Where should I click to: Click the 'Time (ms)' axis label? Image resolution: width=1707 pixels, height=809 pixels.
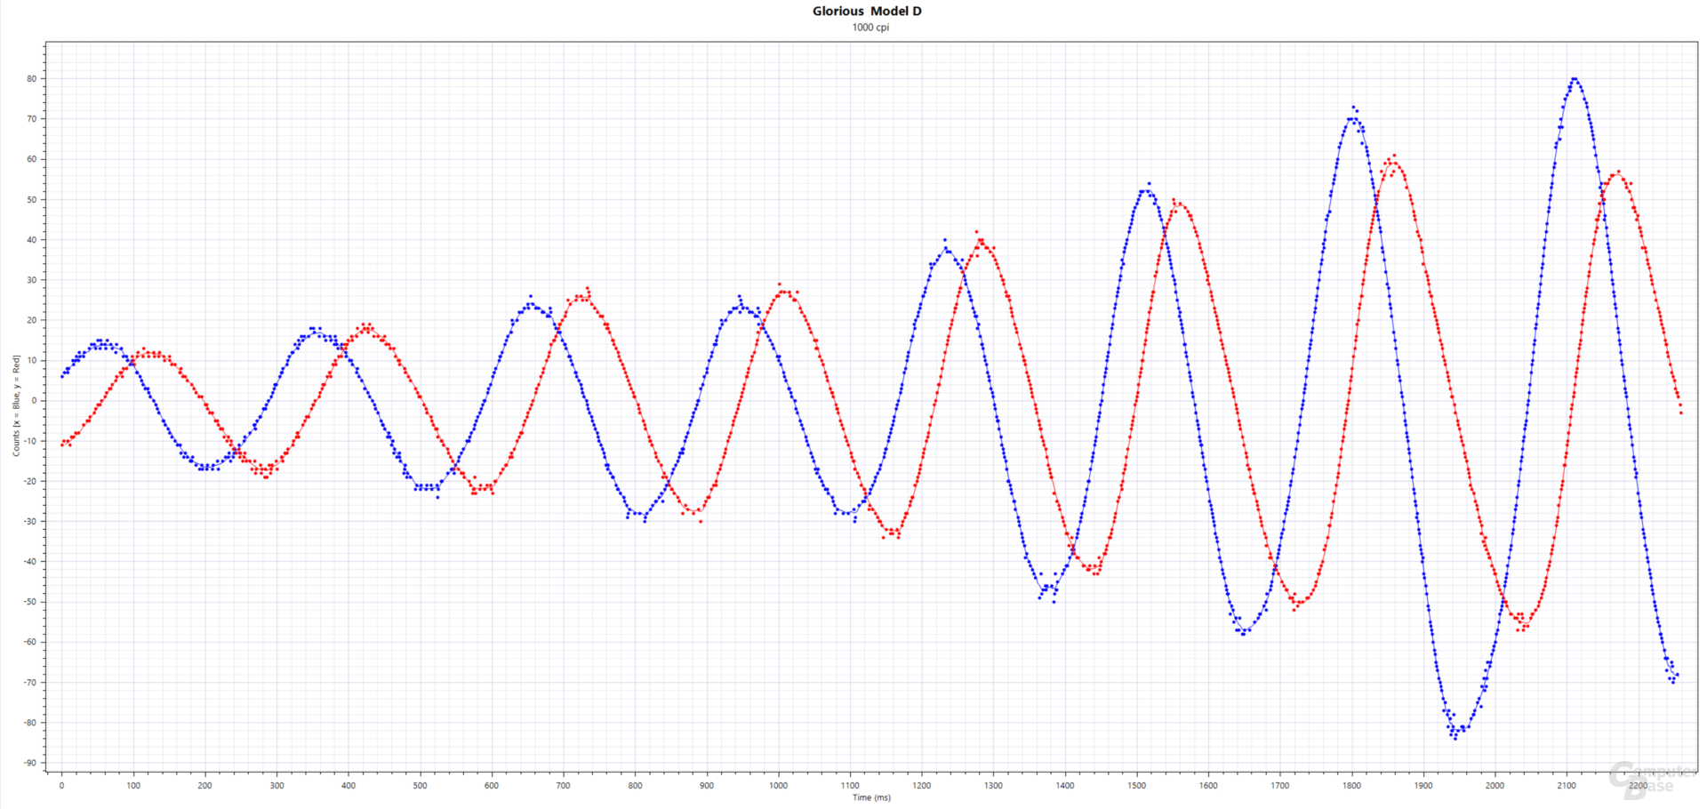tap(871, 797)
